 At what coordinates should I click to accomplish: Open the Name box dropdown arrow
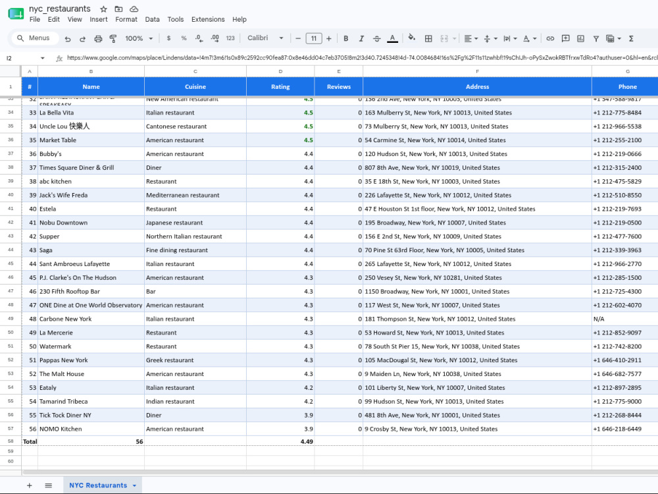(42, 58)
